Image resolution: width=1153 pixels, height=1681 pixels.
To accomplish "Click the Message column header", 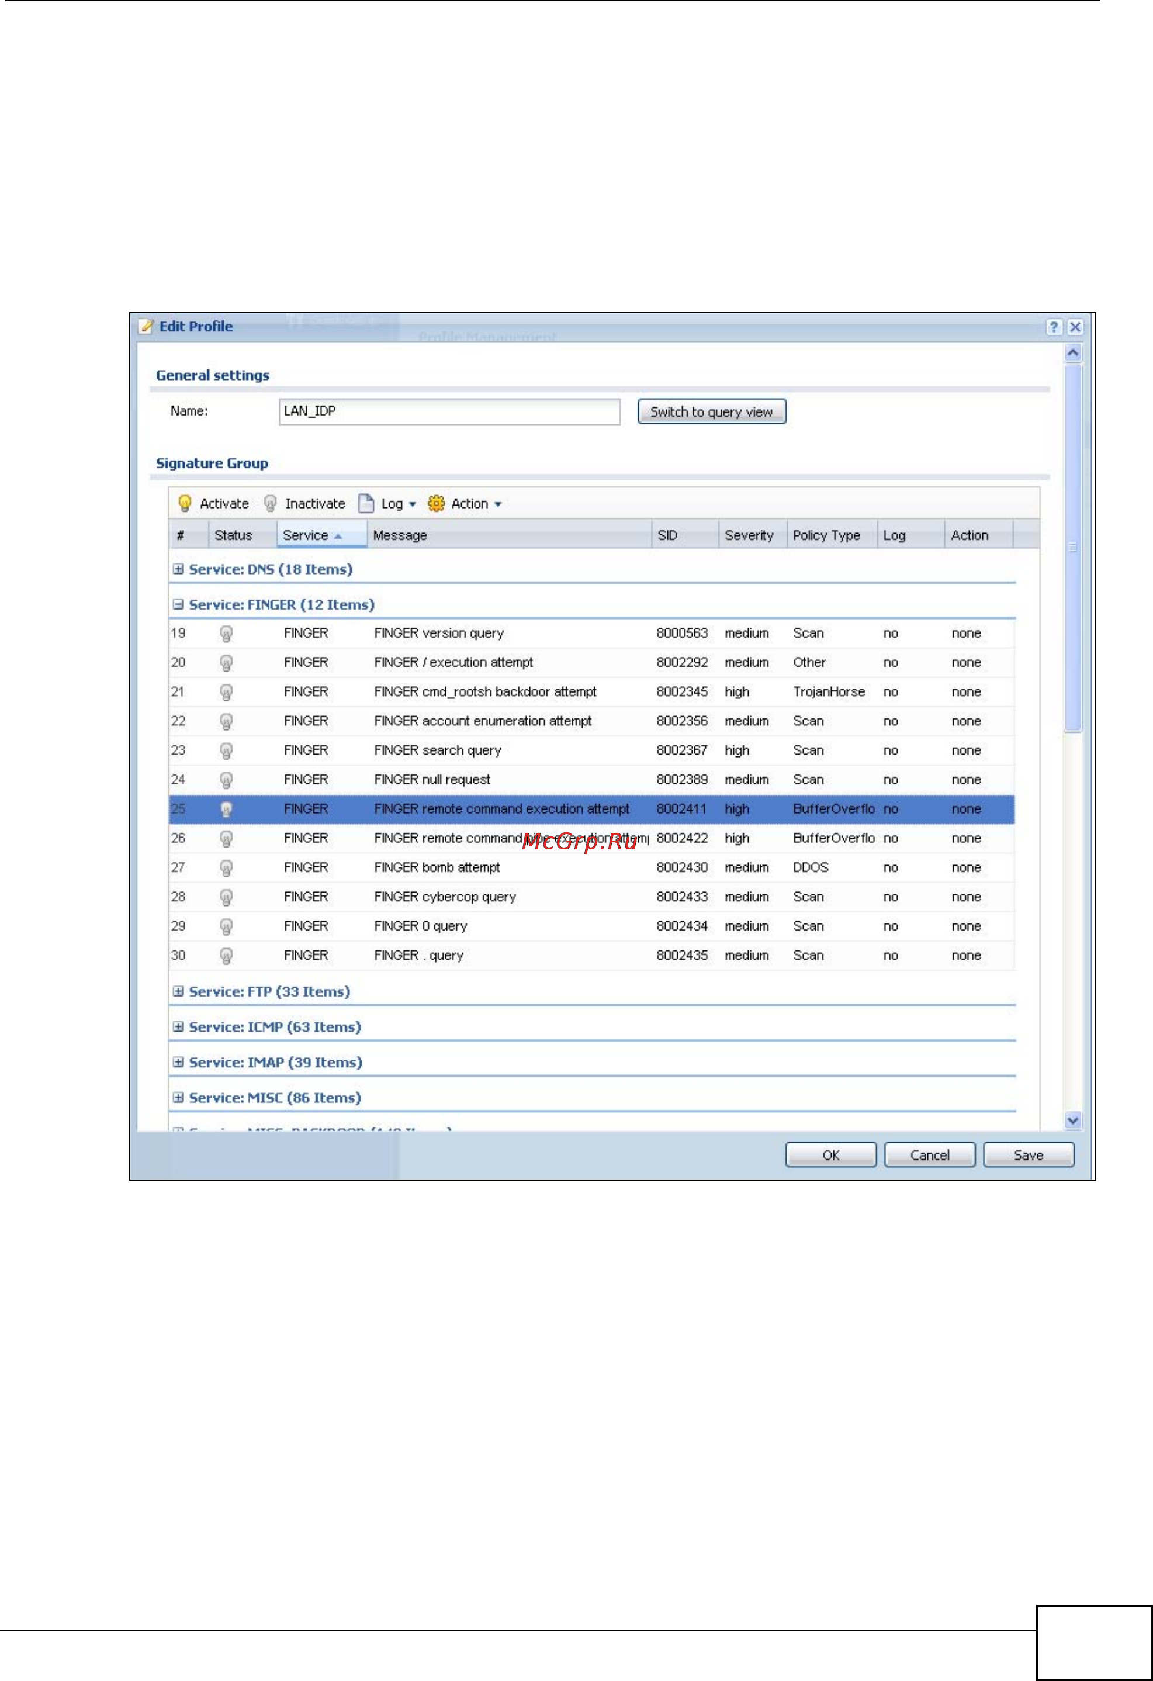I will click(x=509, y=535).
